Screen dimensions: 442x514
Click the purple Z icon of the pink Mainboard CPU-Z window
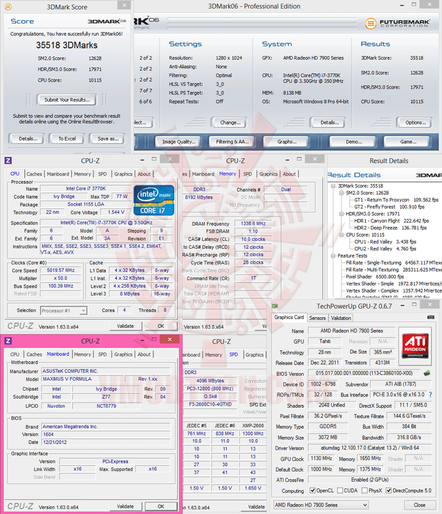(8, 341)
